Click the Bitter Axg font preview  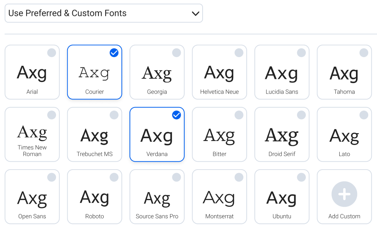tap(219, 136)
